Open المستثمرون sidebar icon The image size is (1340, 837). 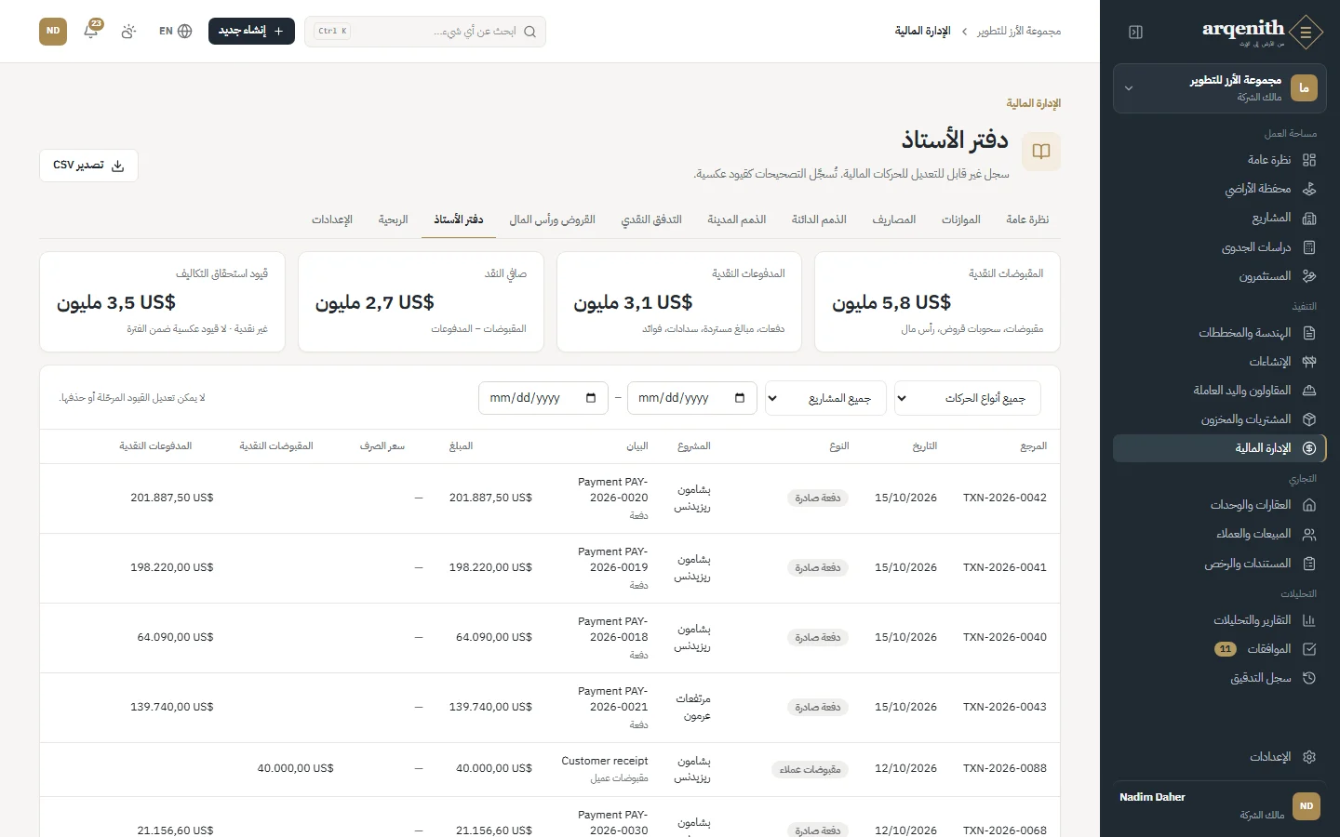coord(1309,276)
